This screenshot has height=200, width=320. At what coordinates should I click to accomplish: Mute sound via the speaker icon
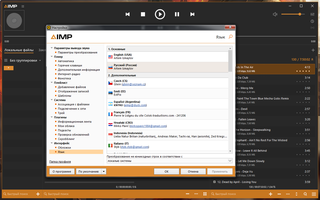click(x=275, y=14)
